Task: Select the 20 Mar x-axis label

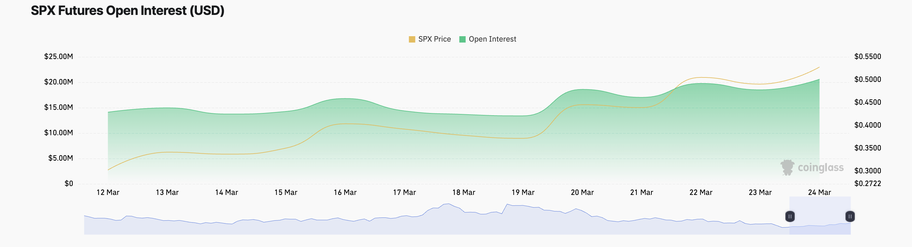Action: [582, 192]
